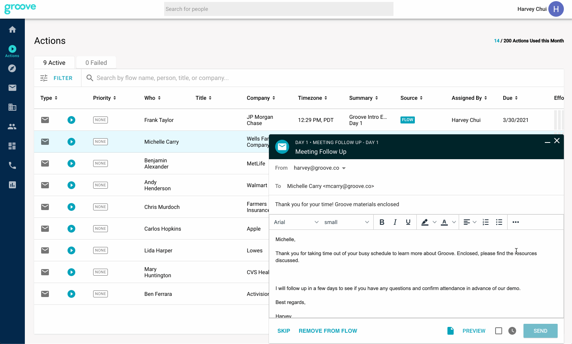Click the email type icon for Ben Ferrara
The height and width of the screenshot is (344, 572).
point(45,294)
